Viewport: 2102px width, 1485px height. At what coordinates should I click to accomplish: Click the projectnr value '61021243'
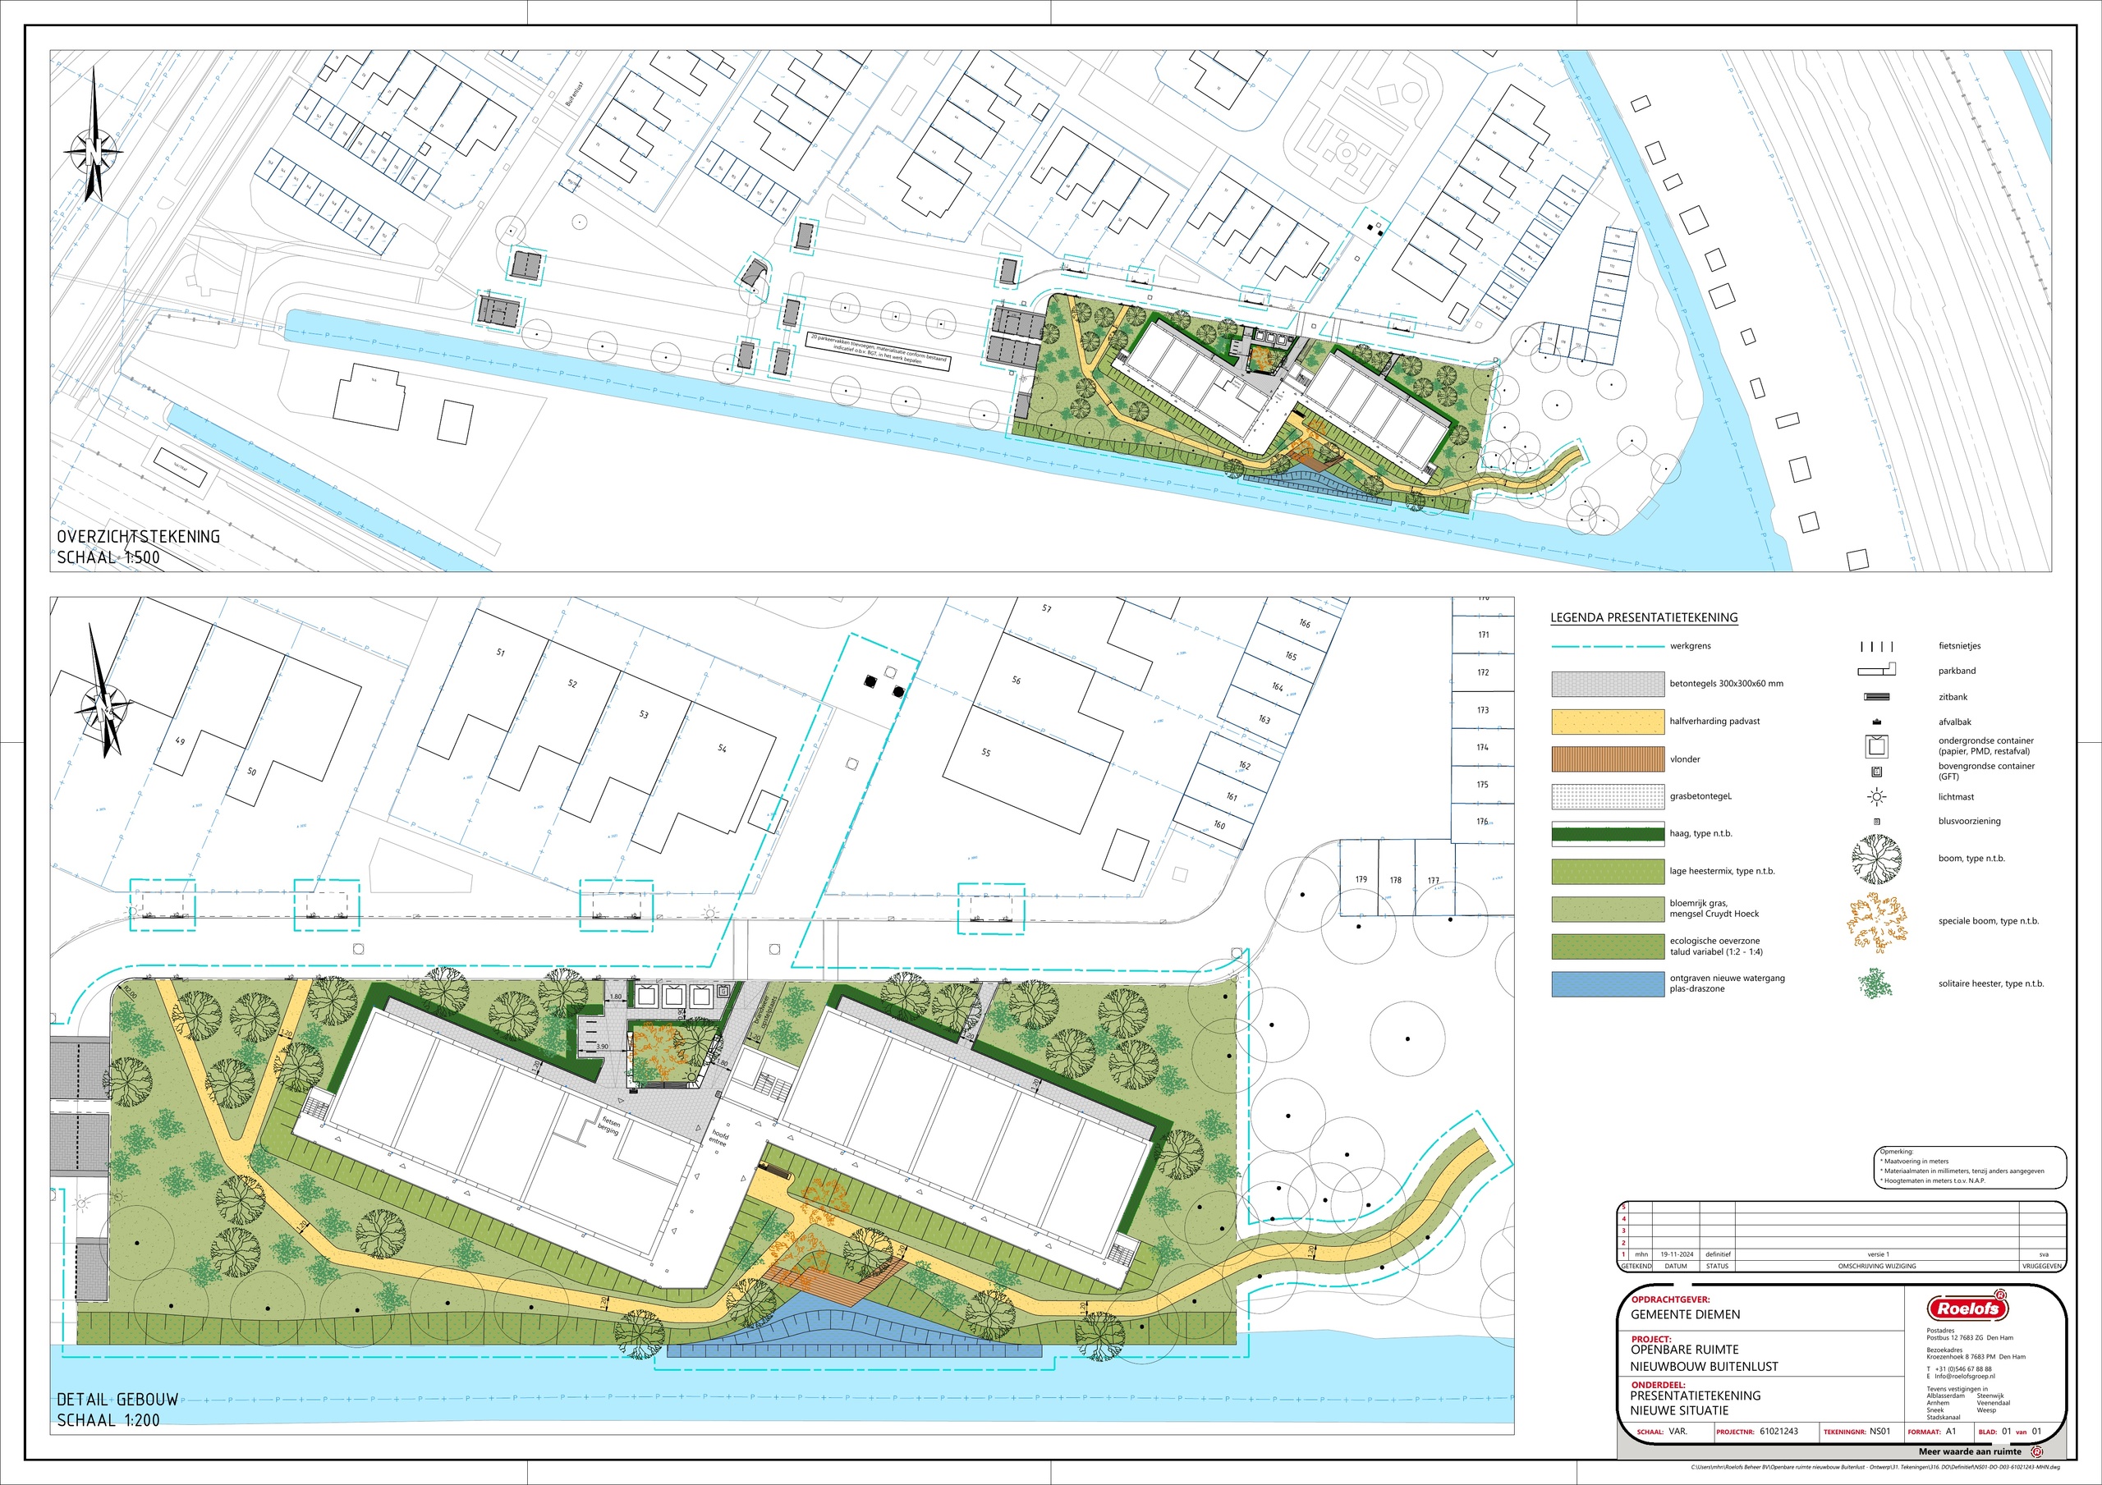(1778, 1431)
